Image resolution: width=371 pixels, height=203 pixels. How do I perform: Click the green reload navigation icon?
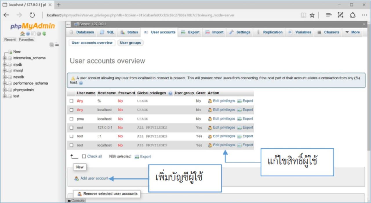(x=44, y=34)
